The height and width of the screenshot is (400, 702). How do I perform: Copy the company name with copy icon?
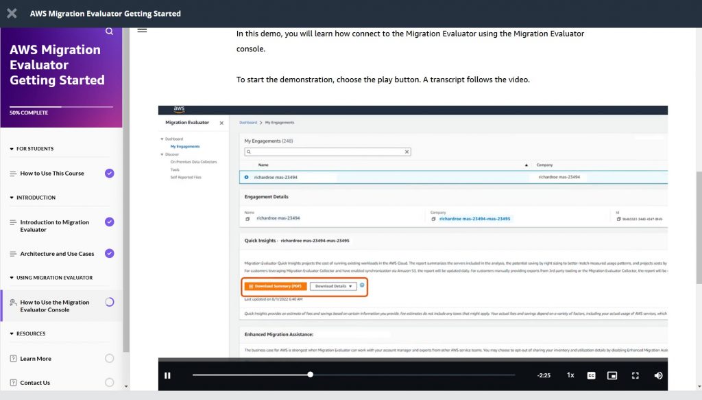[433, 219]
